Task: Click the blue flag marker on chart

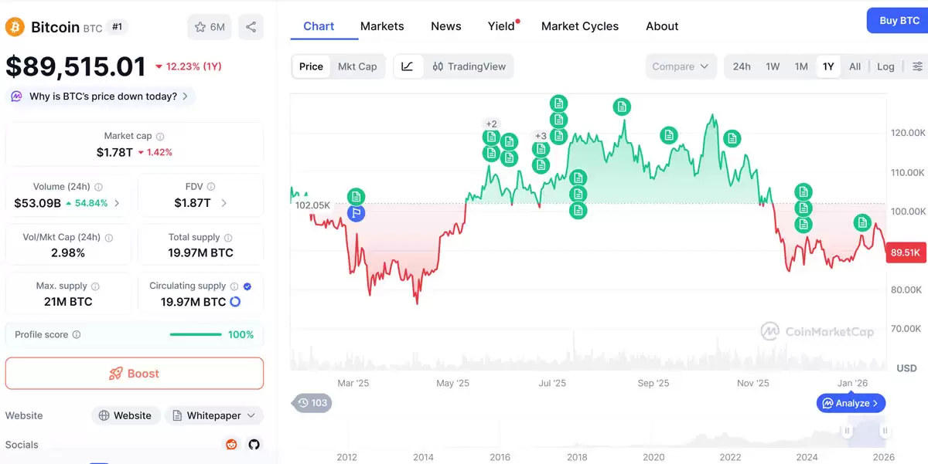Action: [x=356, y=213]
